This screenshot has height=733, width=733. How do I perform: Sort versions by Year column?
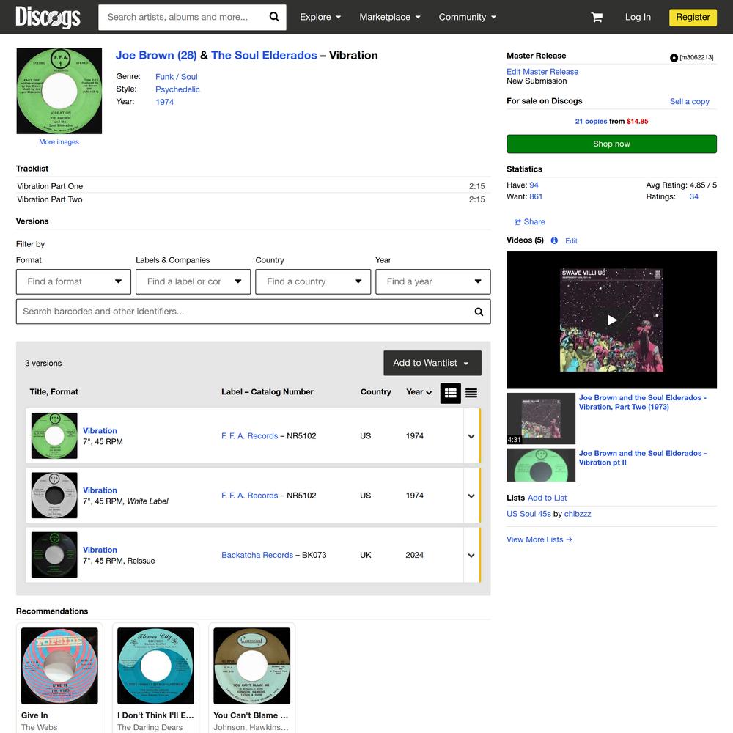point(419,391)
